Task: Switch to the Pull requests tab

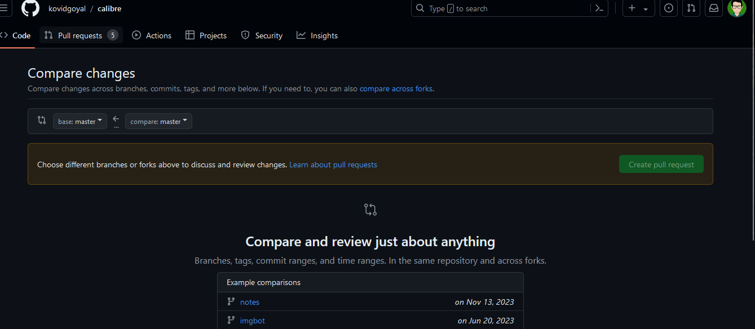Action: 81,35
